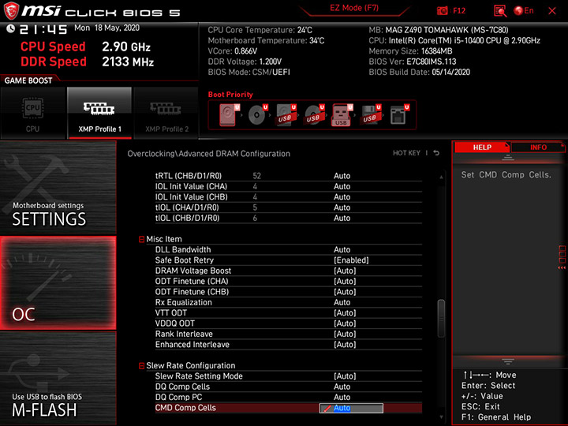Screen dimensions: 568x426
Task: Select the tIOL (CHB/D1/R0) row
Action: 289,218
